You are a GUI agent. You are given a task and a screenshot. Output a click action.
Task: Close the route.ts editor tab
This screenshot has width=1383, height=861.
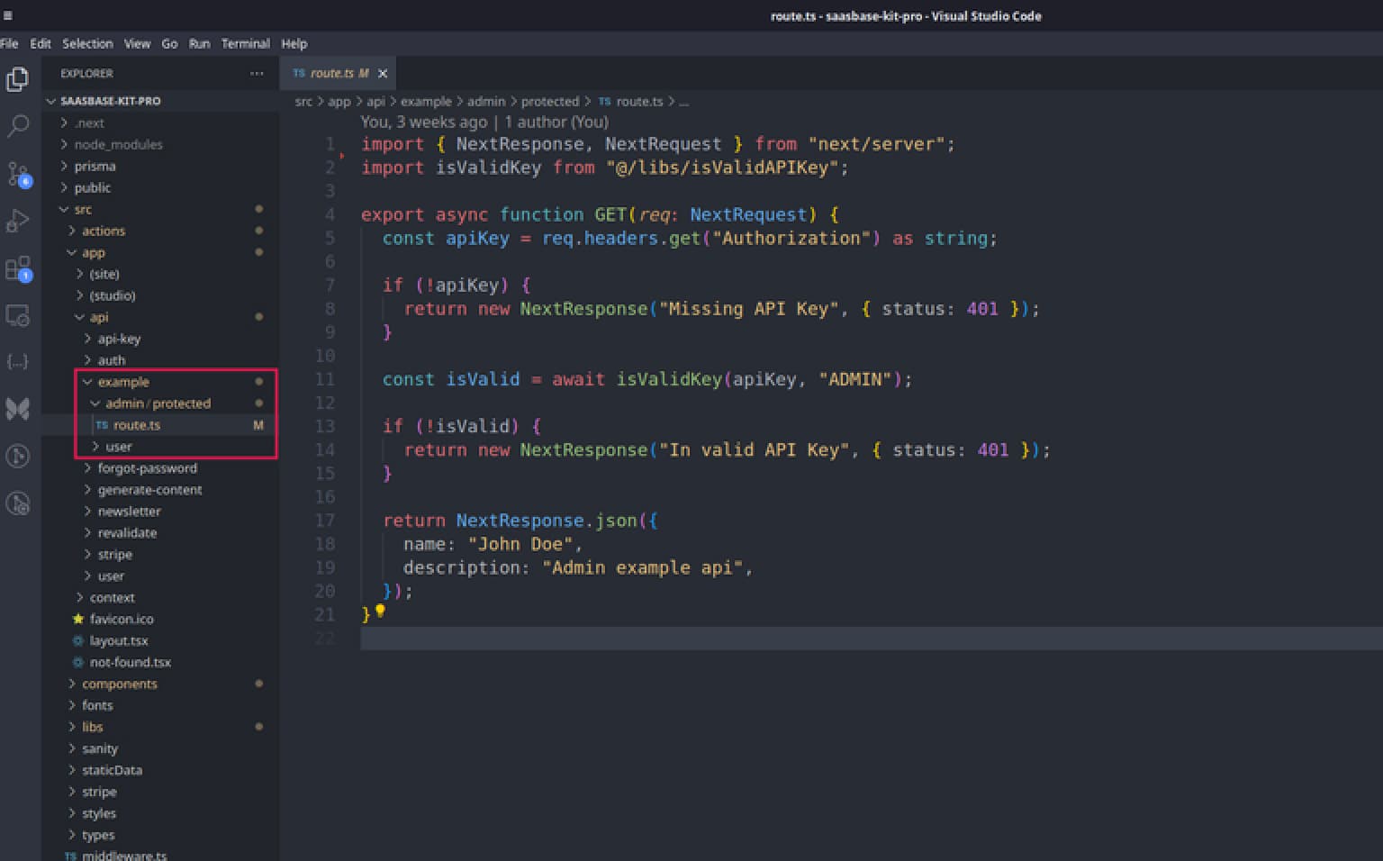tap(383, 74)
